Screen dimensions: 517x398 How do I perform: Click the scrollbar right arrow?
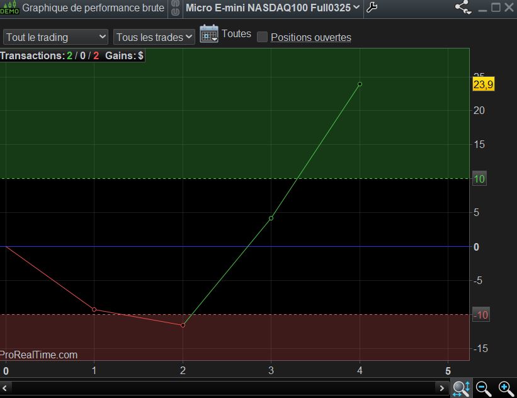pos(442,388)
